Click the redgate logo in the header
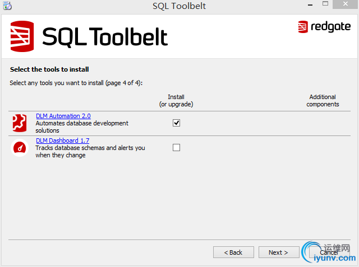The image size is (359, 267). click(324, 27)
